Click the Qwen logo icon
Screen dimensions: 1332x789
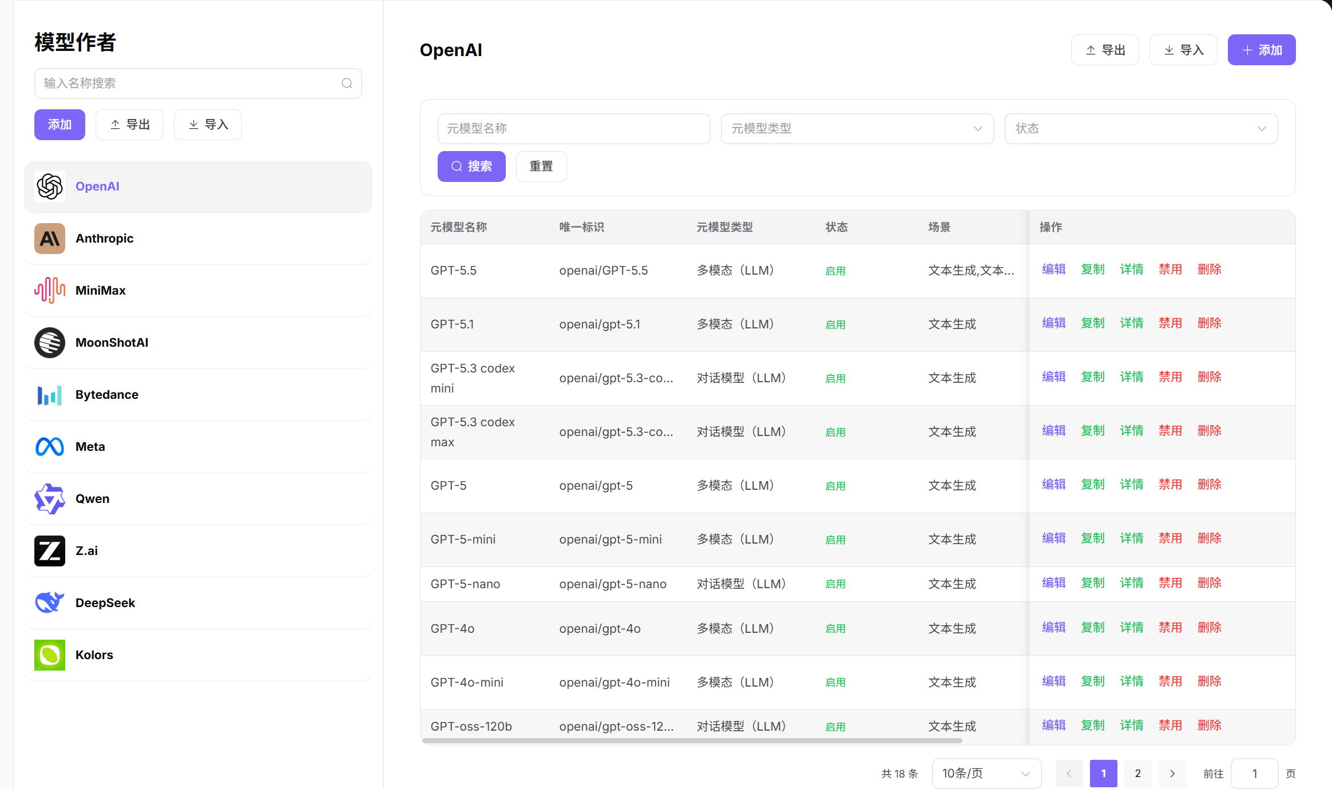coord(50,499)
